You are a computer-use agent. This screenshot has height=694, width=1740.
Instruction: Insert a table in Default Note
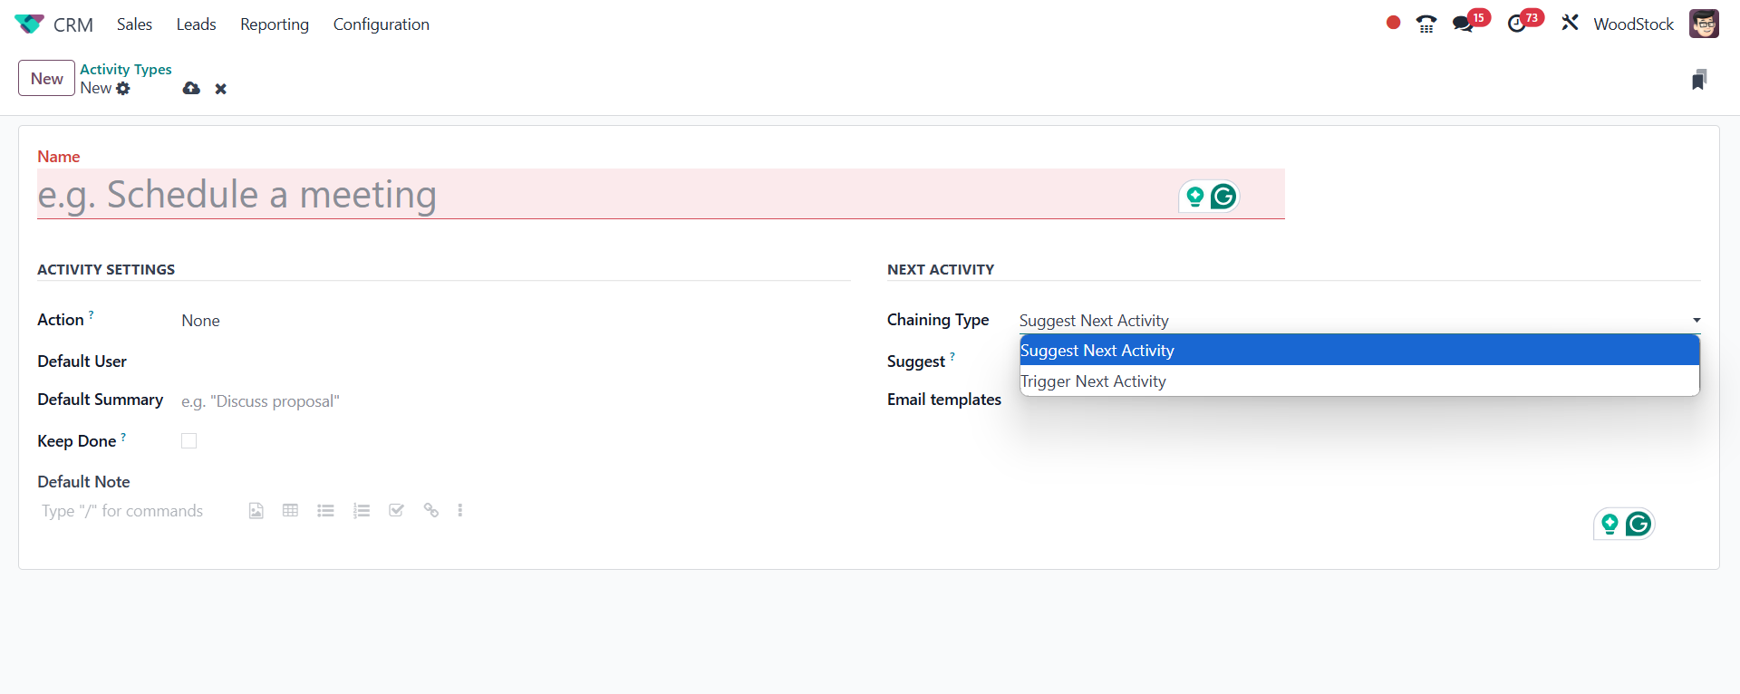click(290, 511)
